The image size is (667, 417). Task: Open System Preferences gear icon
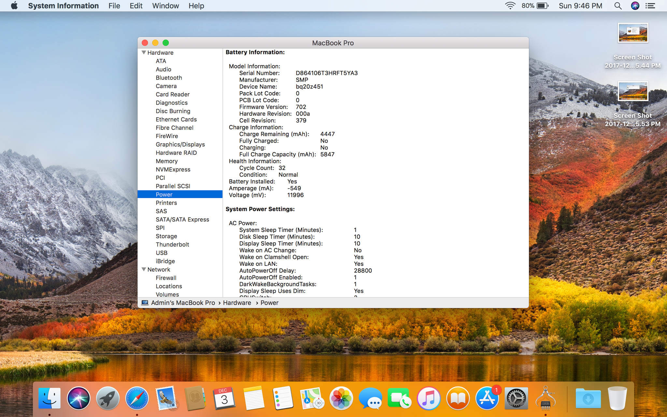click(x=516, y=398)
